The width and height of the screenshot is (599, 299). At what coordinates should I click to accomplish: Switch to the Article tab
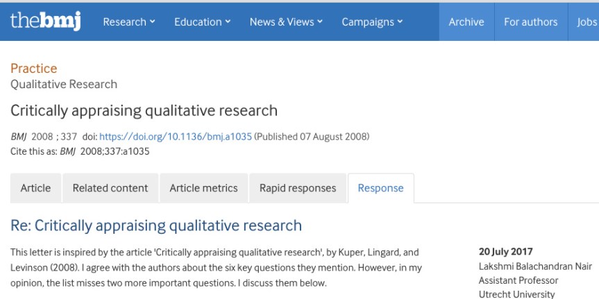(x=35, y=188)
